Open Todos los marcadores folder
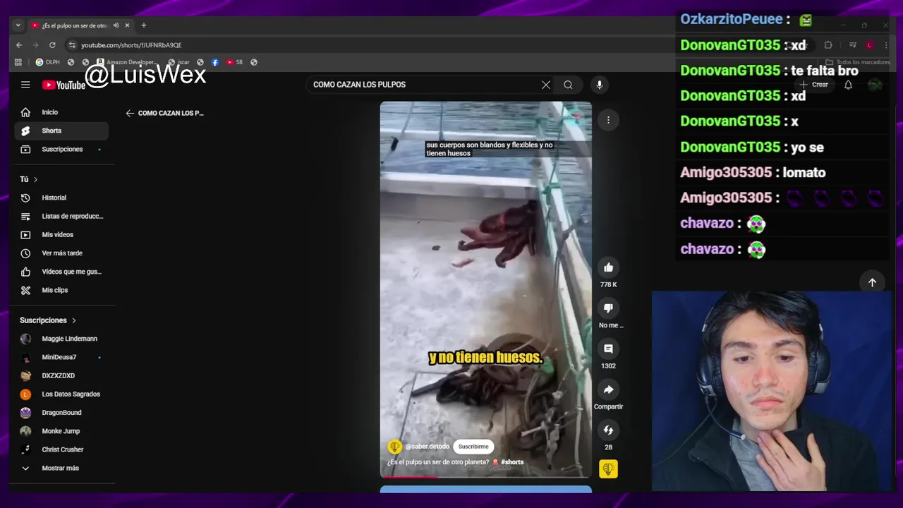This screenshot has width=903, height=508. (858, 62)
